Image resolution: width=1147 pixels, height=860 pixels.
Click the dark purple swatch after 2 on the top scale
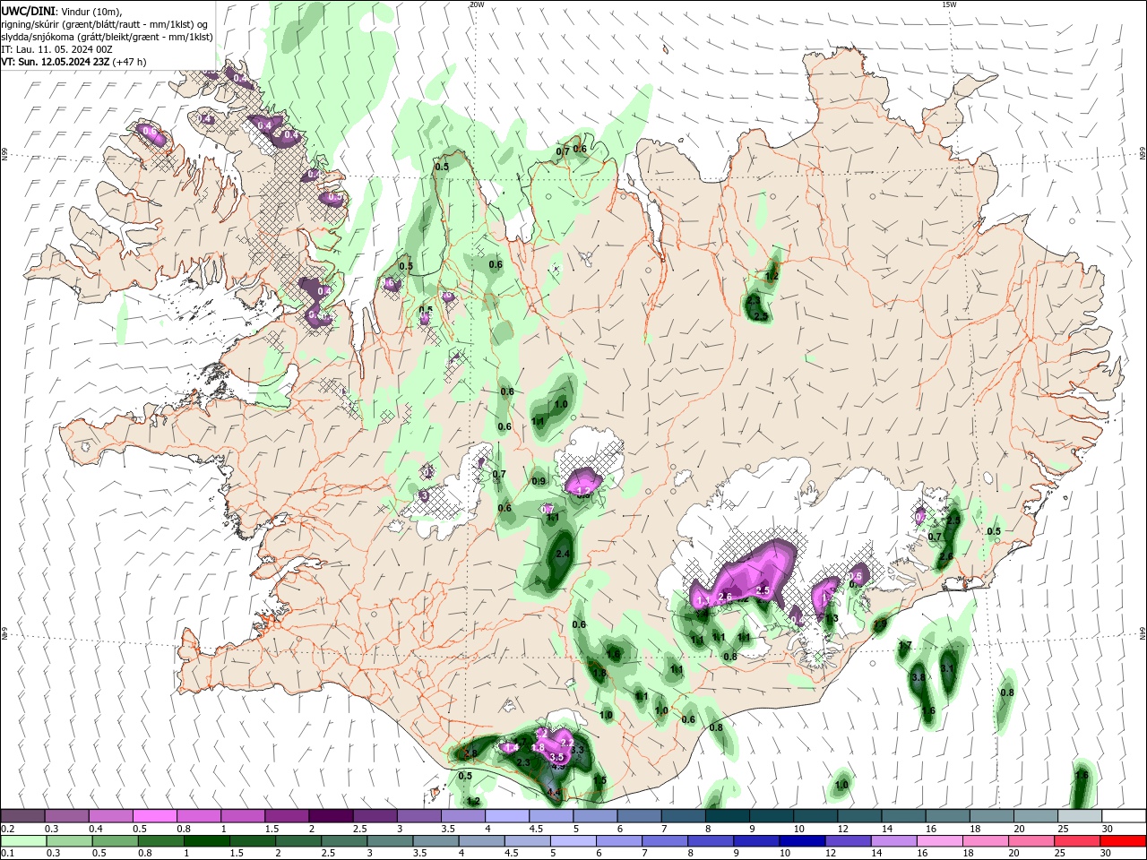[x=332, y=816]
